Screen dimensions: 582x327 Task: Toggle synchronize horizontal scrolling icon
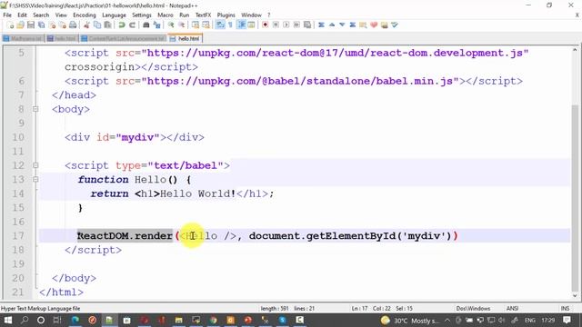pos(206,25)
